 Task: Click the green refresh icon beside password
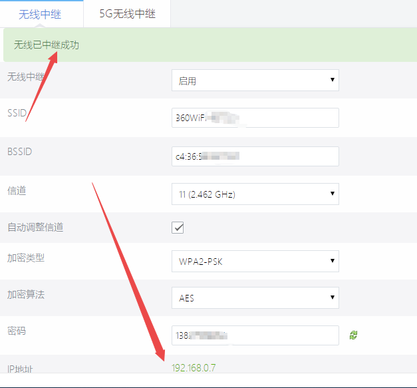[x=354, y=335]
